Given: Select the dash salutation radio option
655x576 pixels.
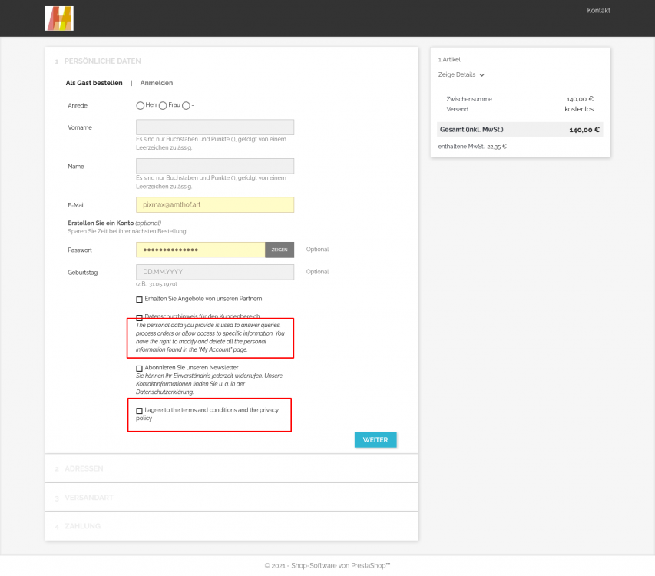Looking at the screenshot, I should (x=186, y=106).
